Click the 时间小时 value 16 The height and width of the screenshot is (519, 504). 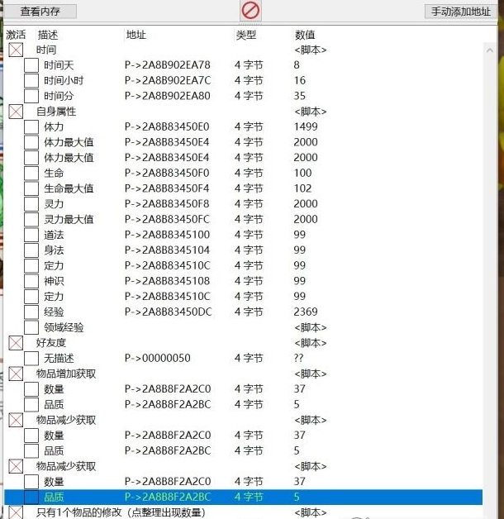point(300,80)
